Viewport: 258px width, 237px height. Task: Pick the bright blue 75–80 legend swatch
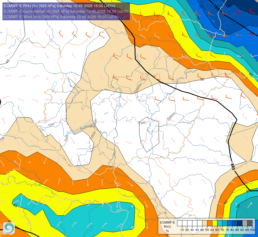tap(230, 223)
